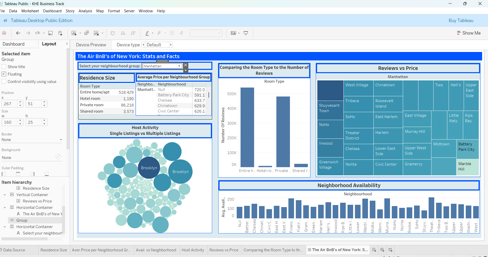Switch to the Host Activity sheet tab
The width and height of the screenshot is (488, 257).
point(193,250)
